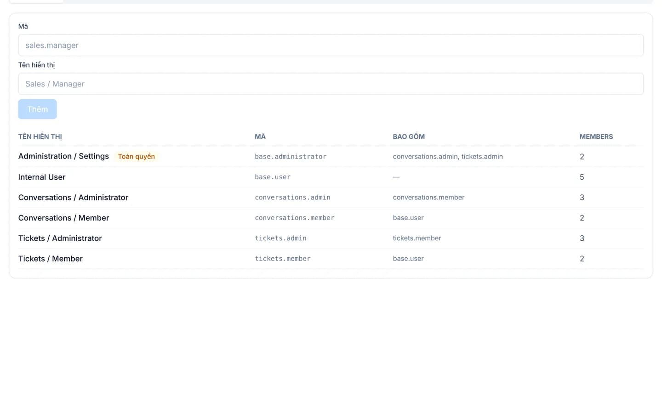Click base.user in the Conversations / Member row
Screen dimensions: 662x397
[408, 218]
